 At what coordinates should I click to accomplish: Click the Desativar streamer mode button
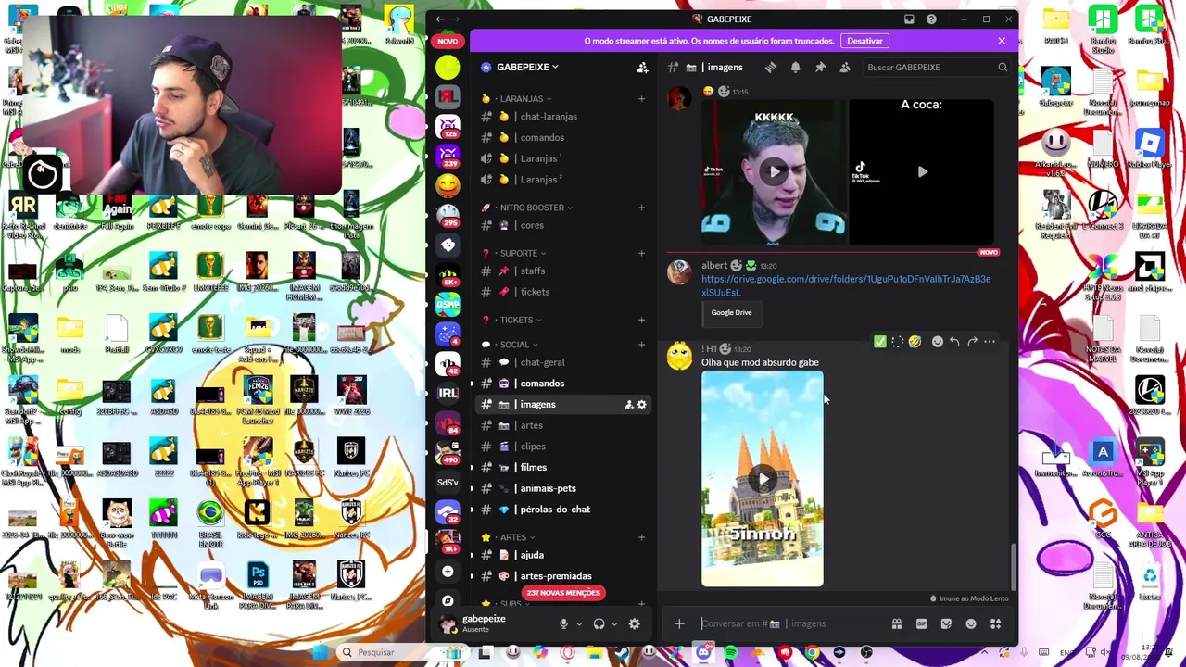tap(864, 41)
